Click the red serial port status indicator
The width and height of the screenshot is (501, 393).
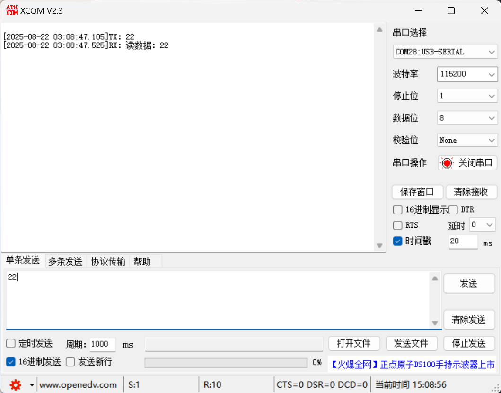(x=447, y=163)
